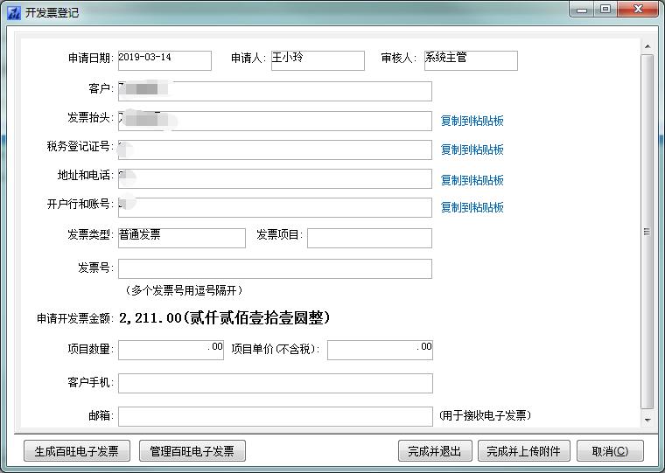Copy 发票抬头 via 复制到粘贴板 link

tap(472, 121)
